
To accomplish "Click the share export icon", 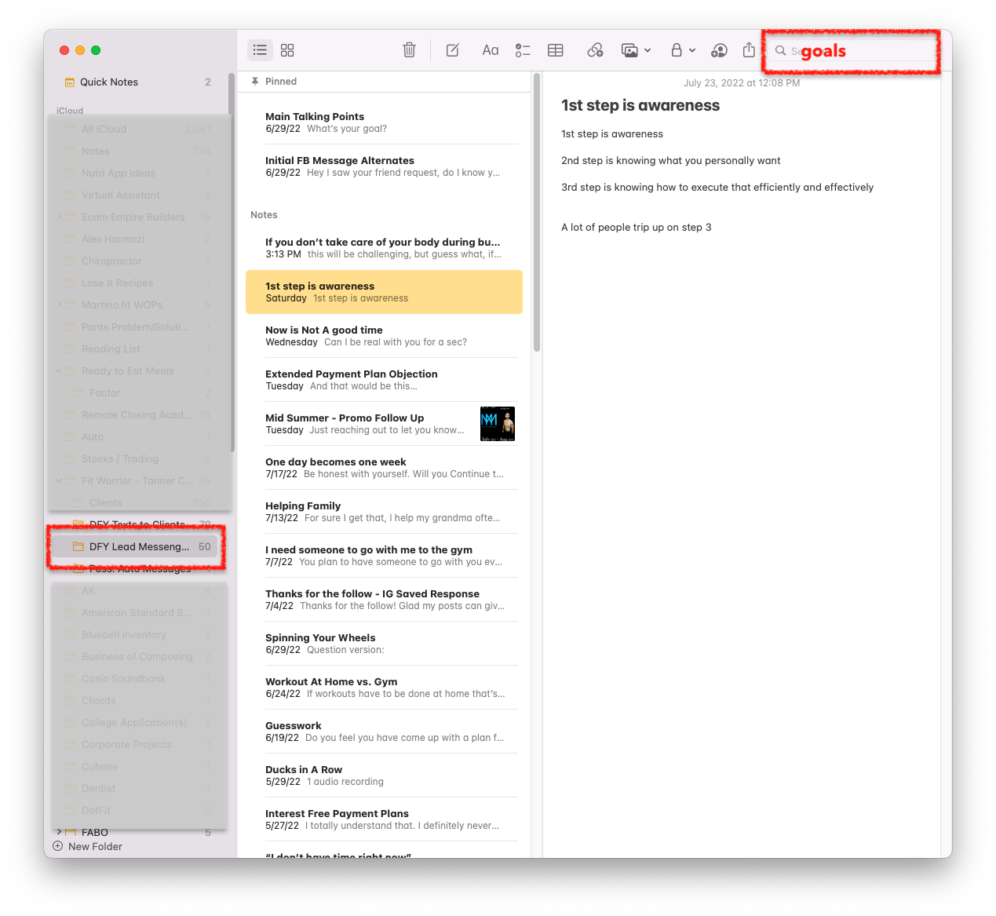I will point(749,50).
